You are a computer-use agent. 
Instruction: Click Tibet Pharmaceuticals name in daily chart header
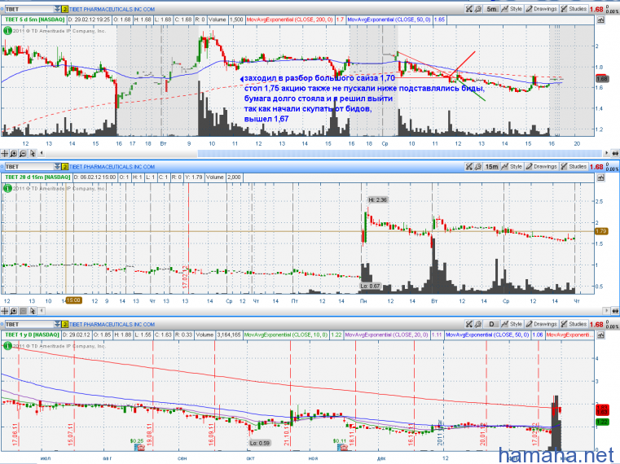coord(112,325)
